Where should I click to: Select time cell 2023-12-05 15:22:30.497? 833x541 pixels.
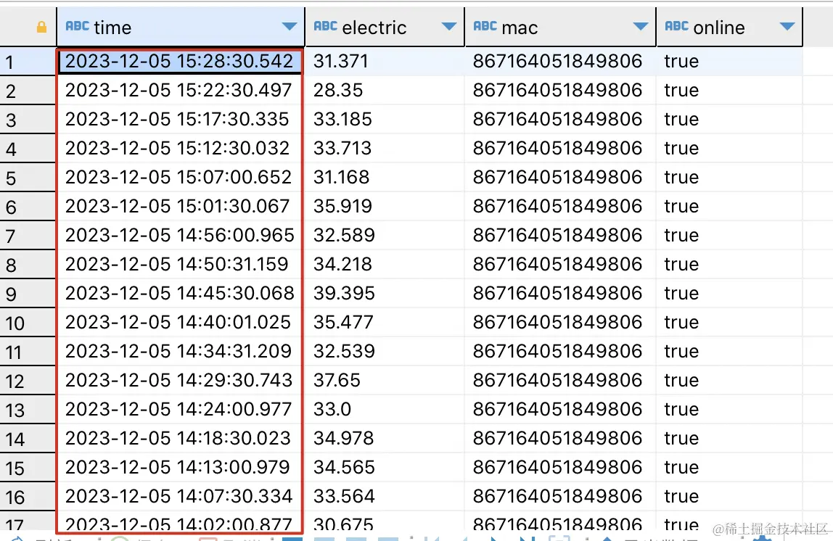[179, 90]
